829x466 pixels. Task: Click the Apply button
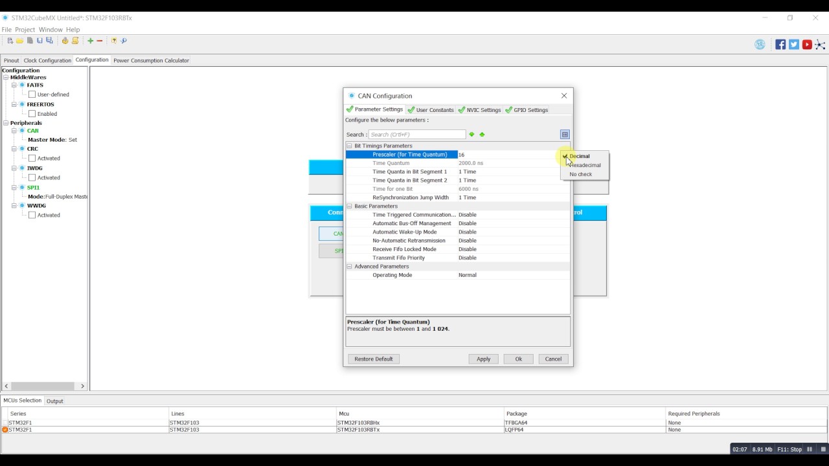click(x=484, y=359)
